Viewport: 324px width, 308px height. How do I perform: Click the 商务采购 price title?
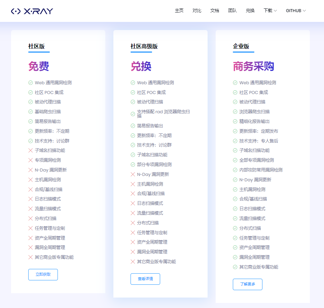[x=254, y=66]
